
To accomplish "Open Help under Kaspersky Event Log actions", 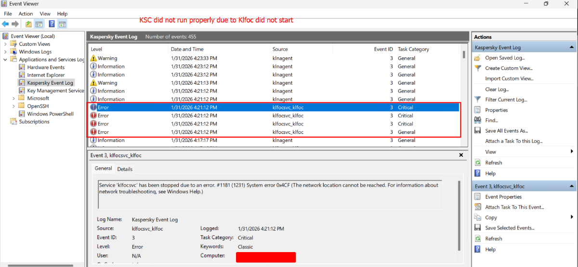I will click(490, 173).
